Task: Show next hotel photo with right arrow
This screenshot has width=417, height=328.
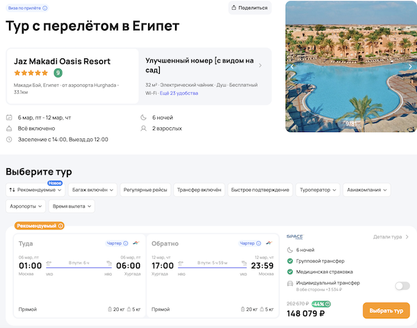Action: click(x=410, y=66)
